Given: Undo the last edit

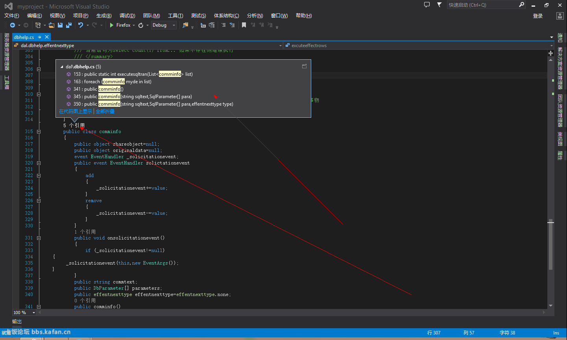Looking at the screenshot, I should point(81,25).
